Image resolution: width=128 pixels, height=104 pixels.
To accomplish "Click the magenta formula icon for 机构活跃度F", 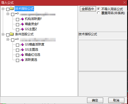I will pyautogui.click(x=23, y=19).
